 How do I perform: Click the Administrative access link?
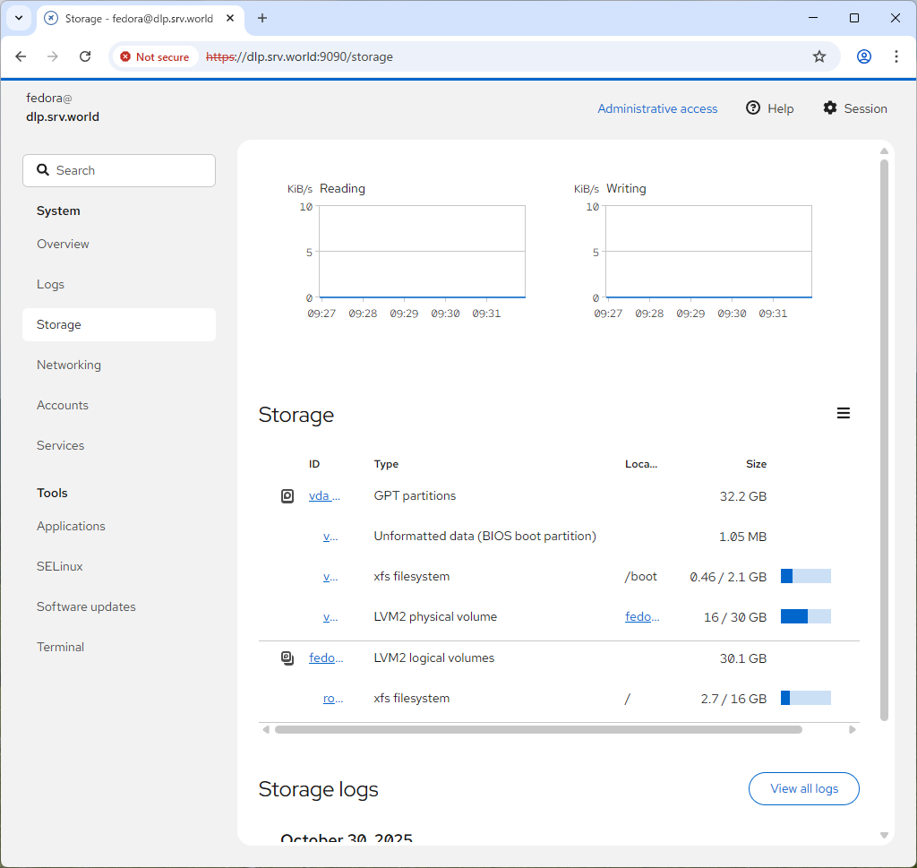[657, 108]
